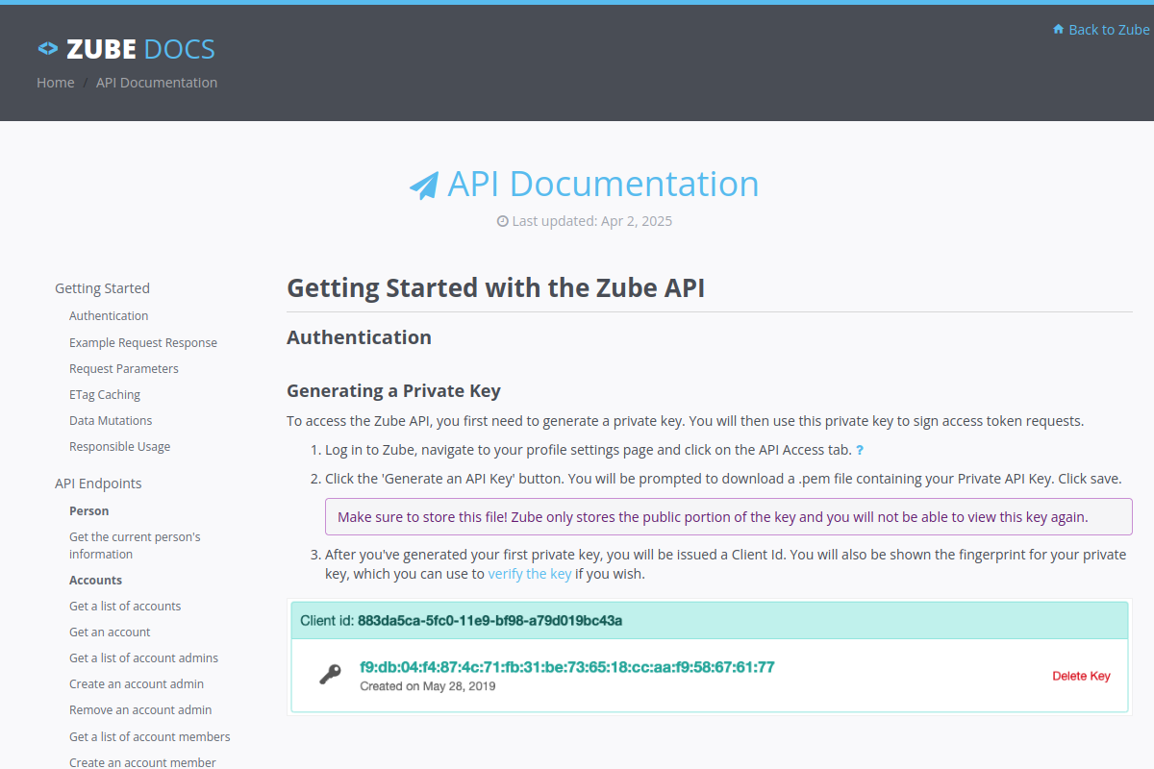Follow the 'verify the key' link
This screenshot has height=769, width=1154.
pos(530,574)
